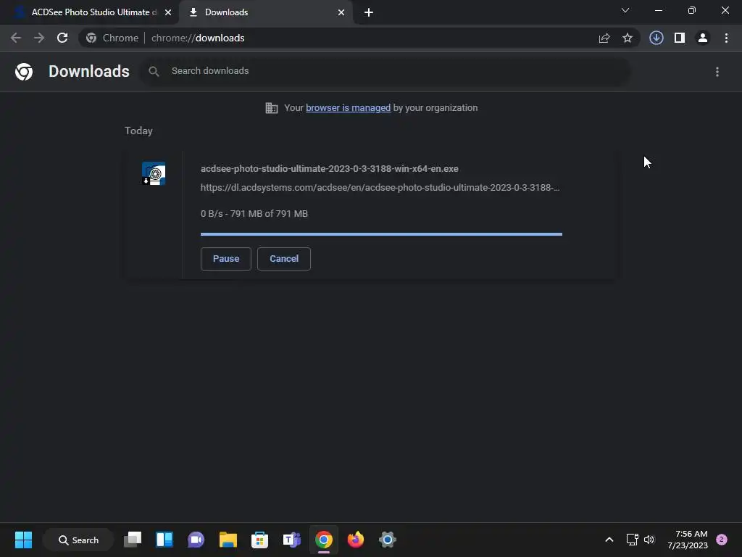Viewport: 742px width, 557px height.
Task: Click the 'Today' date heading
Action: 138,131
